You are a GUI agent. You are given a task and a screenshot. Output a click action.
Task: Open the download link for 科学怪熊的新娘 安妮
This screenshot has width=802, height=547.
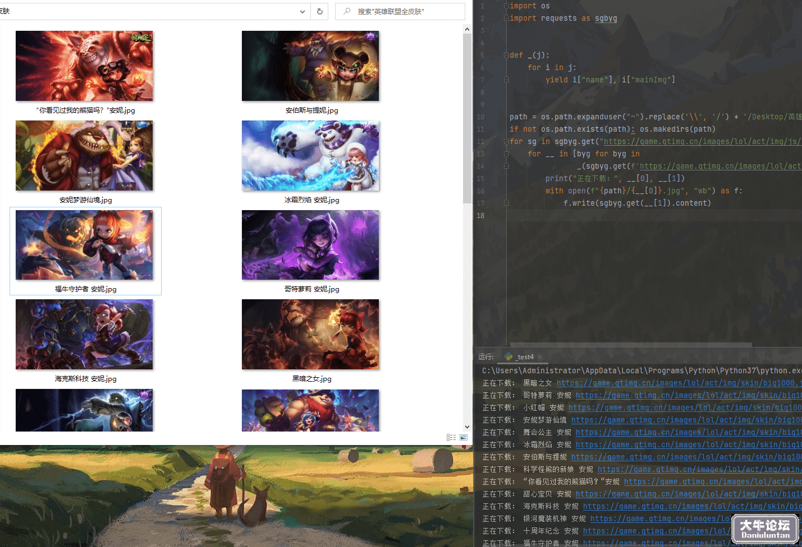click(x=700, y=470)
